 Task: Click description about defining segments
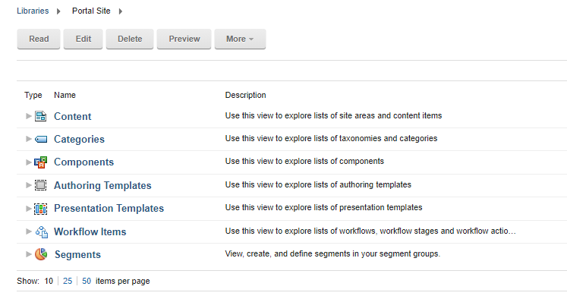(332, 253)
